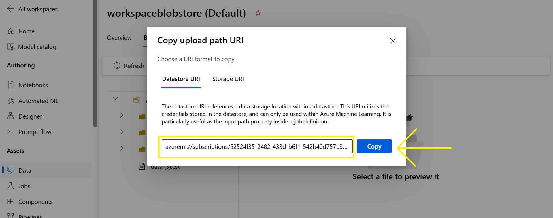Click the Refresh circular arrows icon
Image resolution: width=553 pixels, height=218 pixels.
pyautogui.click(x=117, y=66)
